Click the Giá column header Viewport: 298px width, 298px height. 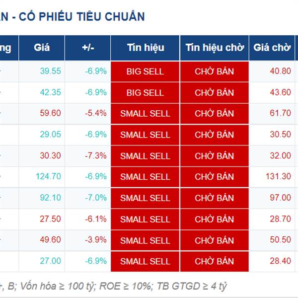click(42, 48)
